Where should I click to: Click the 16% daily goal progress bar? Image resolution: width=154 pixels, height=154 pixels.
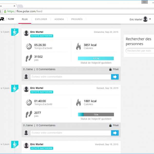96,114
